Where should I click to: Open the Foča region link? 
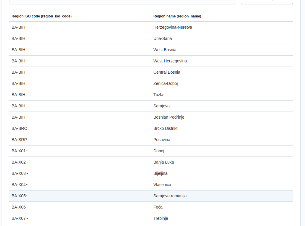pyautogui.click(x=158, y=207)
